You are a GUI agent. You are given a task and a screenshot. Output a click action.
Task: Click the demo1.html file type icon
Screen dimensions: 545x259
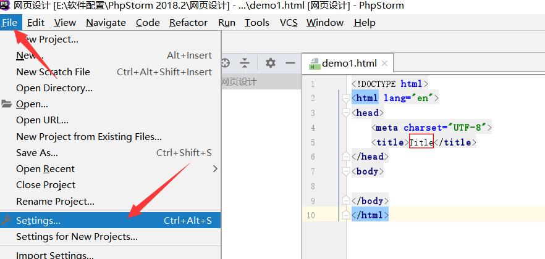tap(314, 64)
